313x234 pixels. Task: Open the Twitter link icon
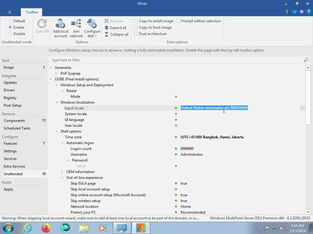pyautogui.click(x=294, y=12)
